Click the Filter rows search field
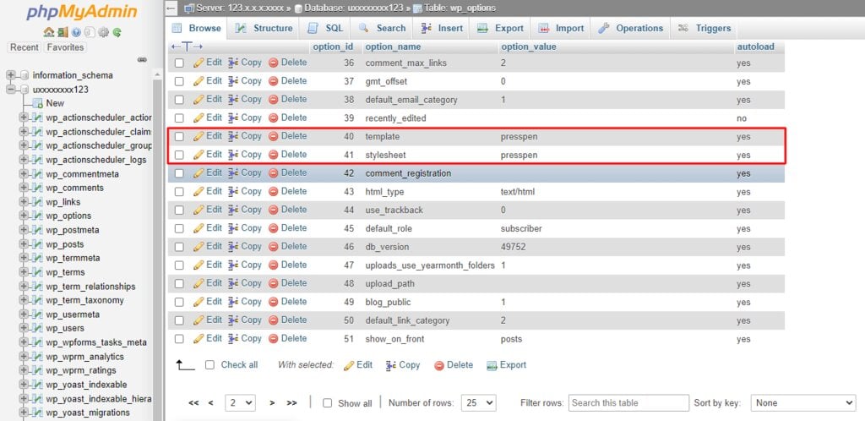The height and width of the screenshot is (421, 865). tap(625, 403)
